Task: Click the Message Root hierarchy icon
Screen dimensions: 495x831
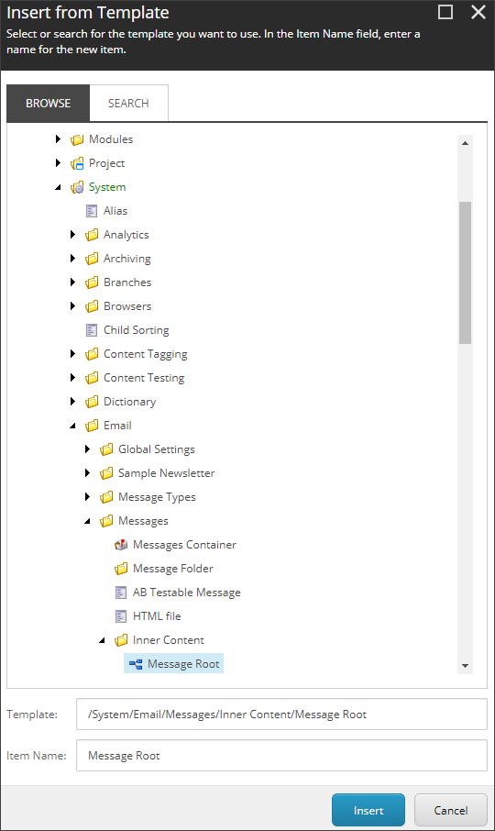Action: point(136,664)
